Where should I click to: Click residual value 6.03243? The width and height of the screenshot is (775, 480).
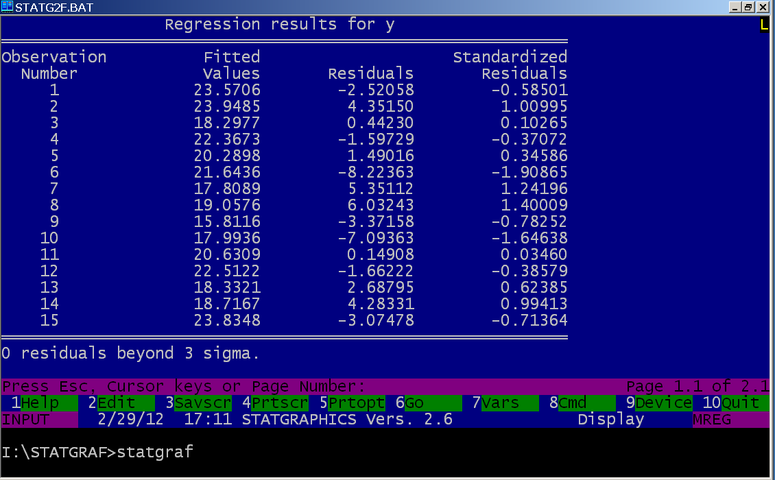pyautogui.click(x=381, y=205)
